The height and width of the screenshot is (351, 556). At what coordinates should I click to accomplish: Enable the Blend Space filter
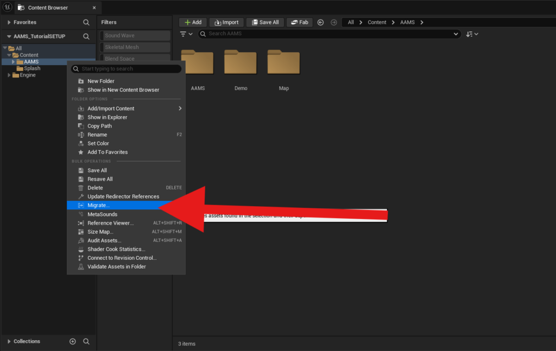[135, 58]
